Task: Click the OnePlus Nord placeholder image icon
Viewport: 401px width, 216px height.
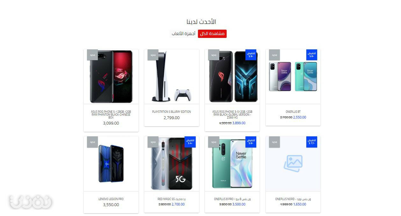Action: [x=293, y=163]
